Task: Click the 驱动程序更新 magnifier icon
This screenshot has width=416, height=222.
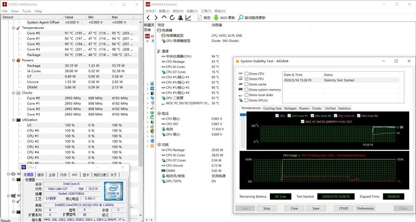Action: coord(241,18)
